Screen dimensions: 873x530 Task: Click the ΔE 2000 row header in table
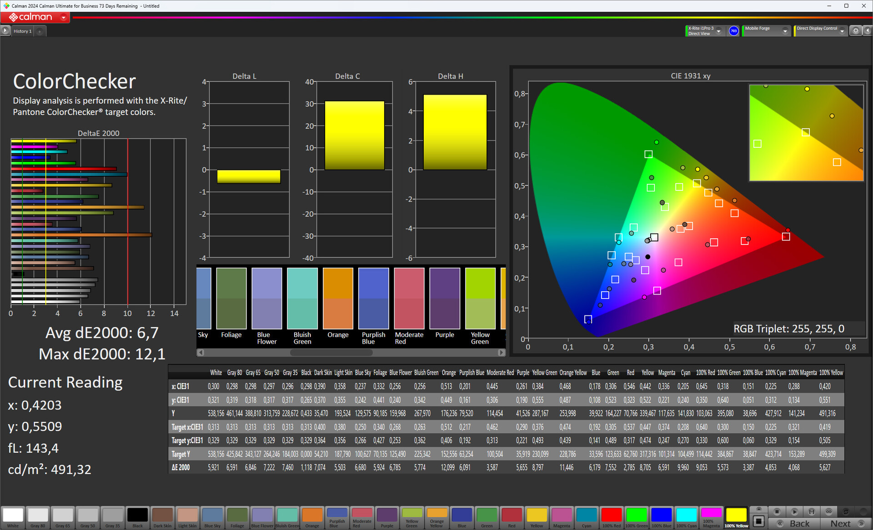(x=181, y=467)
